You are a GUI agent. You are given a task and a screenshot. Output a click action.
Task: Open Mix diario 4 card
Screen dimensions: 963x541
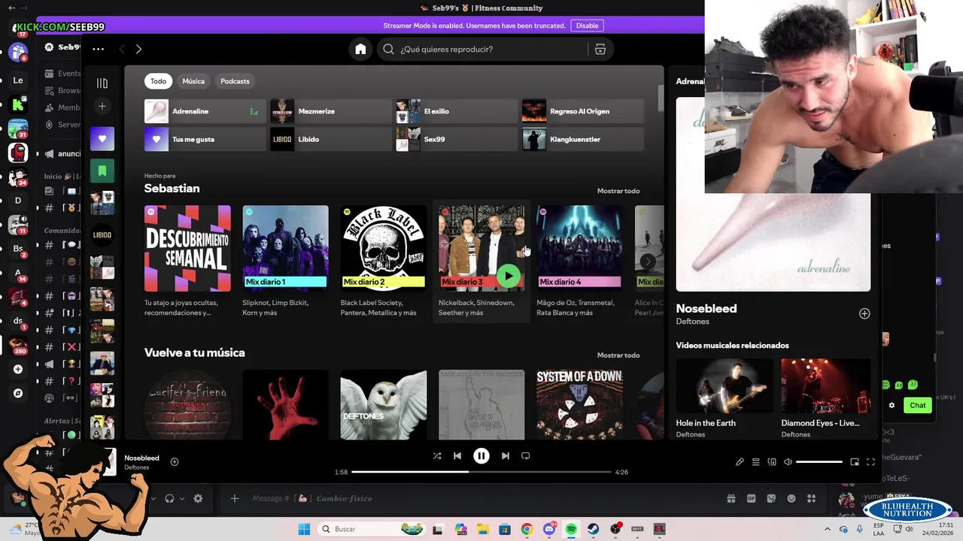(579, 260)
